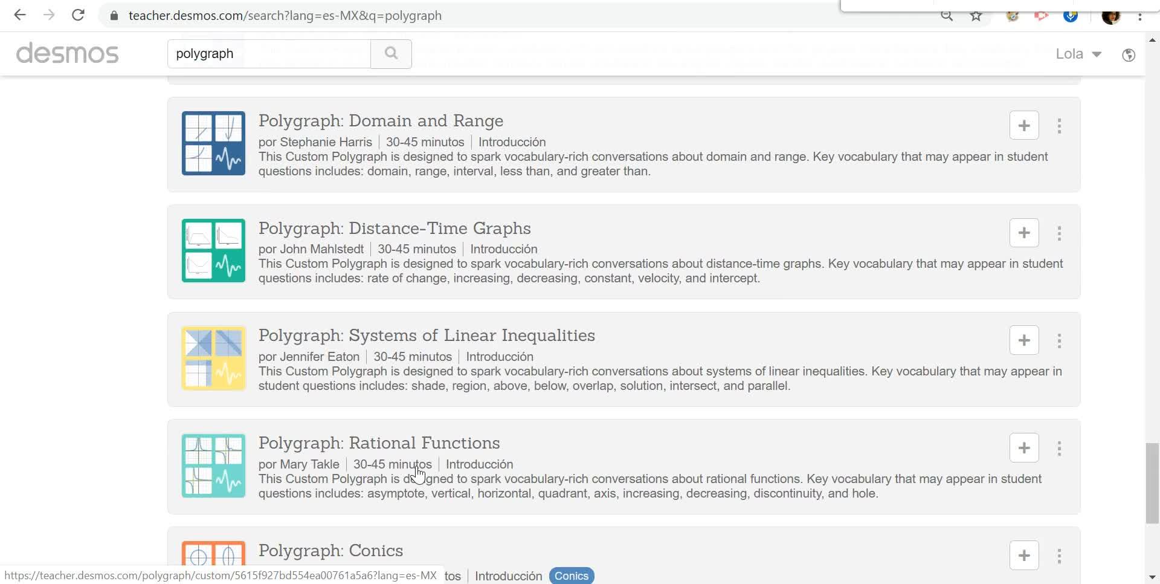Reload the Desmos search page
Viewport: 1160px width, 584px height.
pyautogui.click(x=78, y=15)
